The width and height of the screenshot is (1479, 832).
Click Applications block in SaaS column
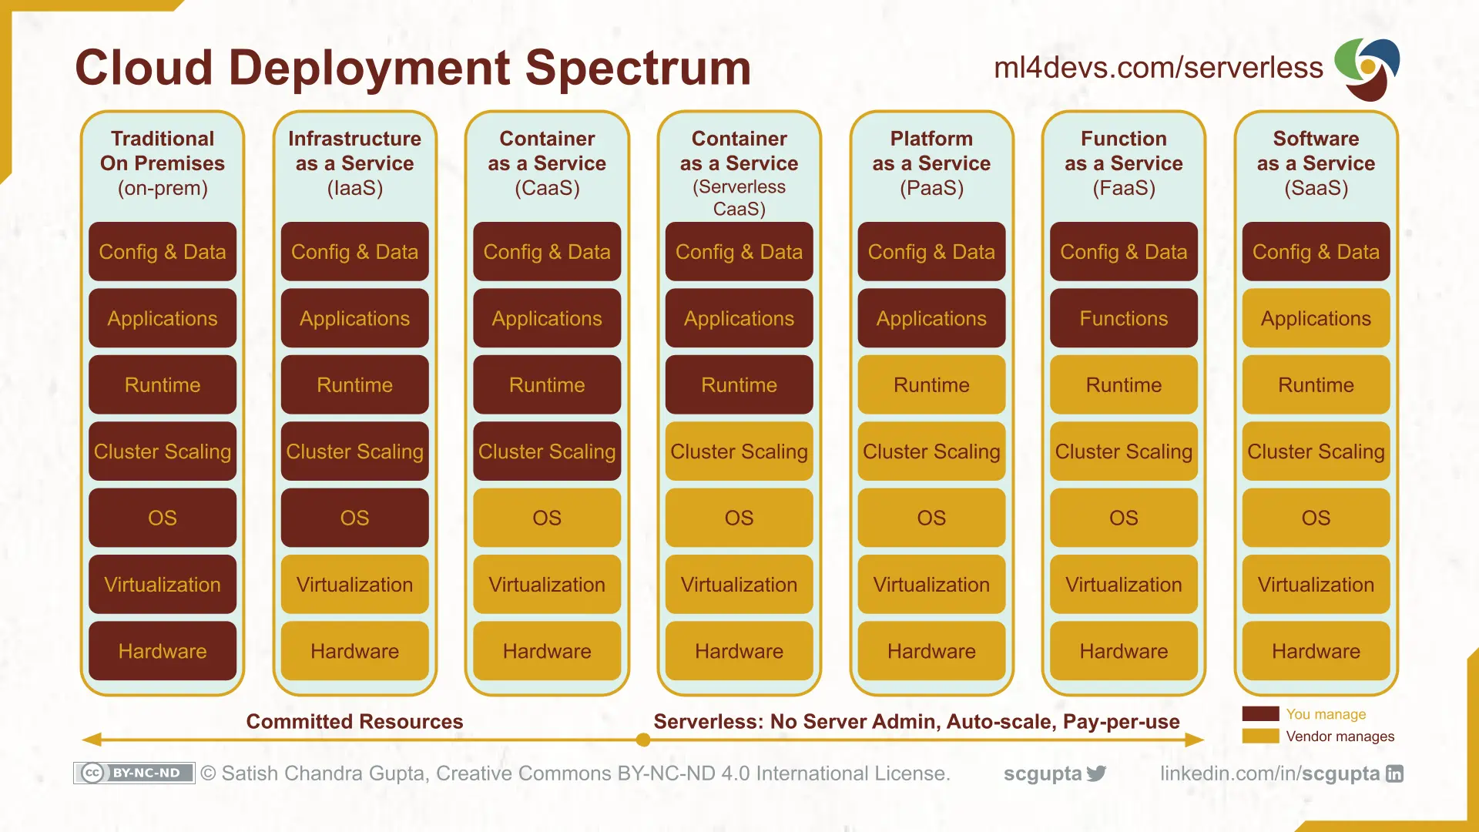[x=1316, y=318]
